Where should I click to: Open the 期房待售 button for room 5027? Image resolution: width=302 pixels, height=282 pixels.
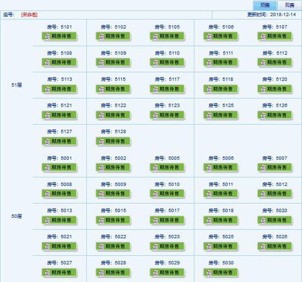click(x=59, y=272)
